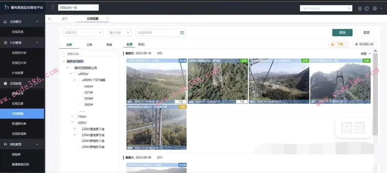Click the home icon beside 巡视概况
Screen dimensions: 387x173
point(6,22)
